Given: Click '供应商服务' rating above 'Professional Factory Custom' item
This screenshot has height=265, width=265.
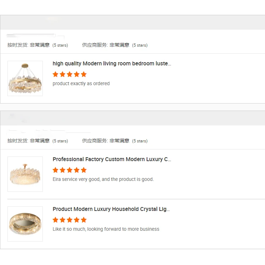Looking at the screenshot, I should [115, 141].
